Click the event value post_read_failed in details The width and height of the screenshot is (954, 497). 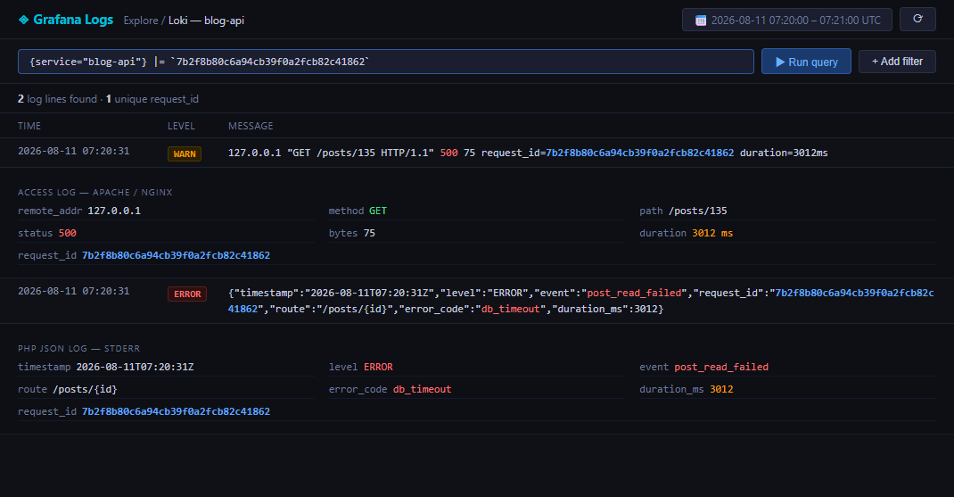(x=721, y=367)
